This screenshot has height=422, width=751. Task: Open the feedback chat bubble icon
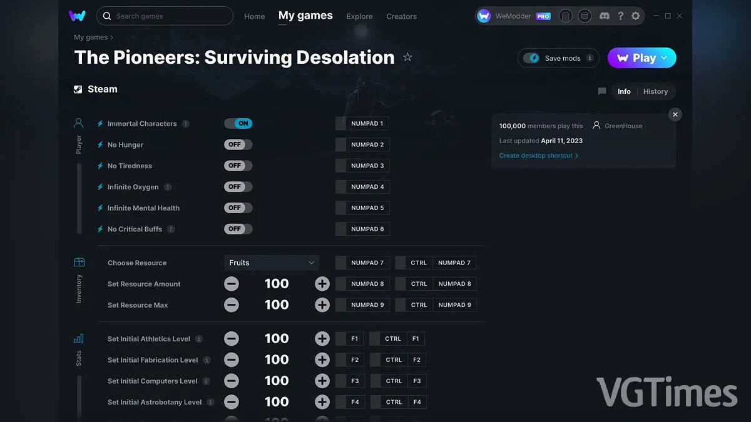[x=601, y=91]
